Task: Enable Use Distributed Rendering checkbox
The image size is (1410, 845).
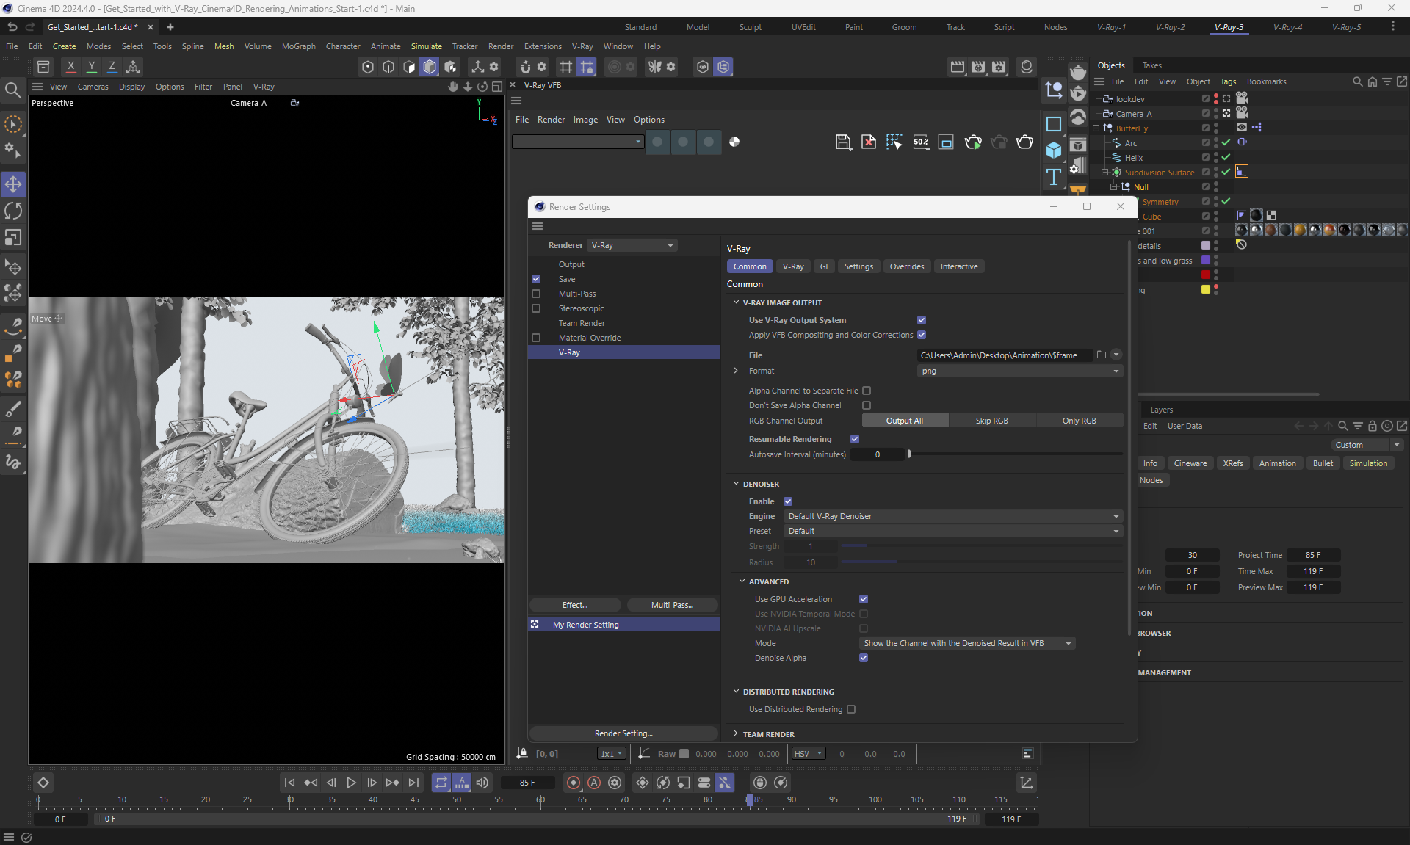Action: pos(851,709)
